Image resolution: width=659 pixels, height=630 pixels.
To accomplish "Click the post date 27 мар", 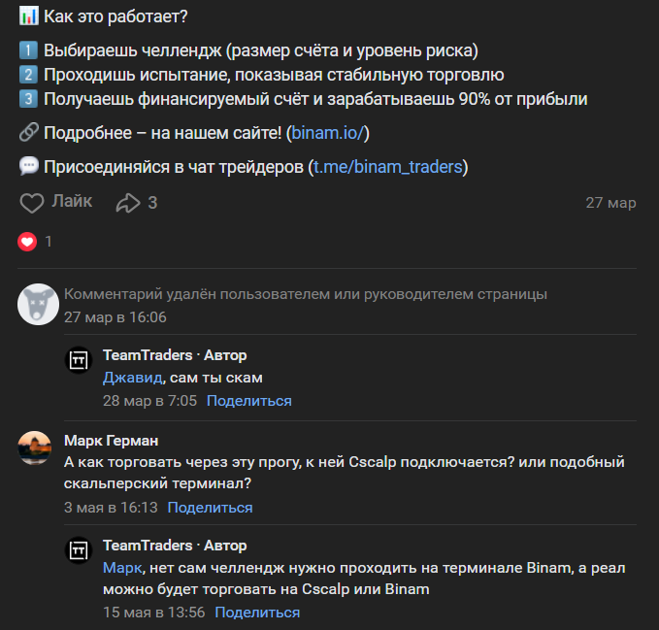I will pos(610,203).
